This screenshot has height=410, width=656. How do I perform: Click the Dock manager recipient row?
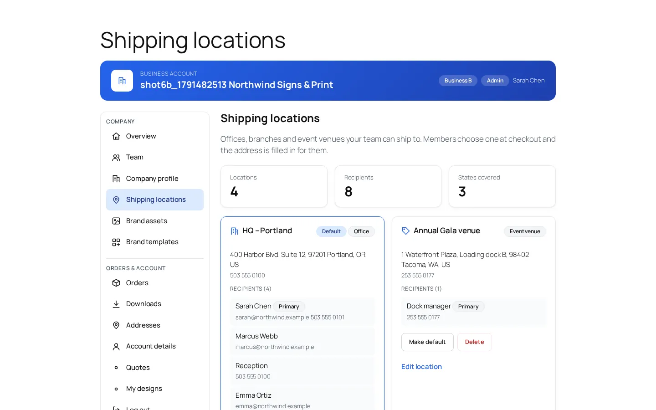point(474,312)
